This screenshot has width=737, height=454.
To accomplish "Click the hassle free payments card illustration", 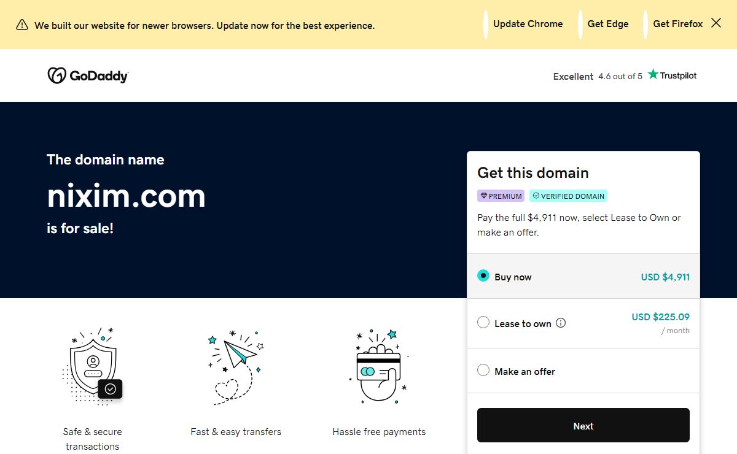I will pyautogui.click(x=379, y=366).
